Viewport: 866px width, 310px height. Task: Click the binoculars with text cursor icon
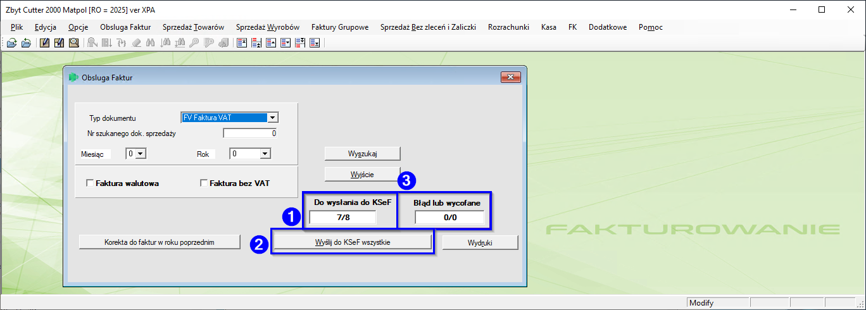[180, 43]
